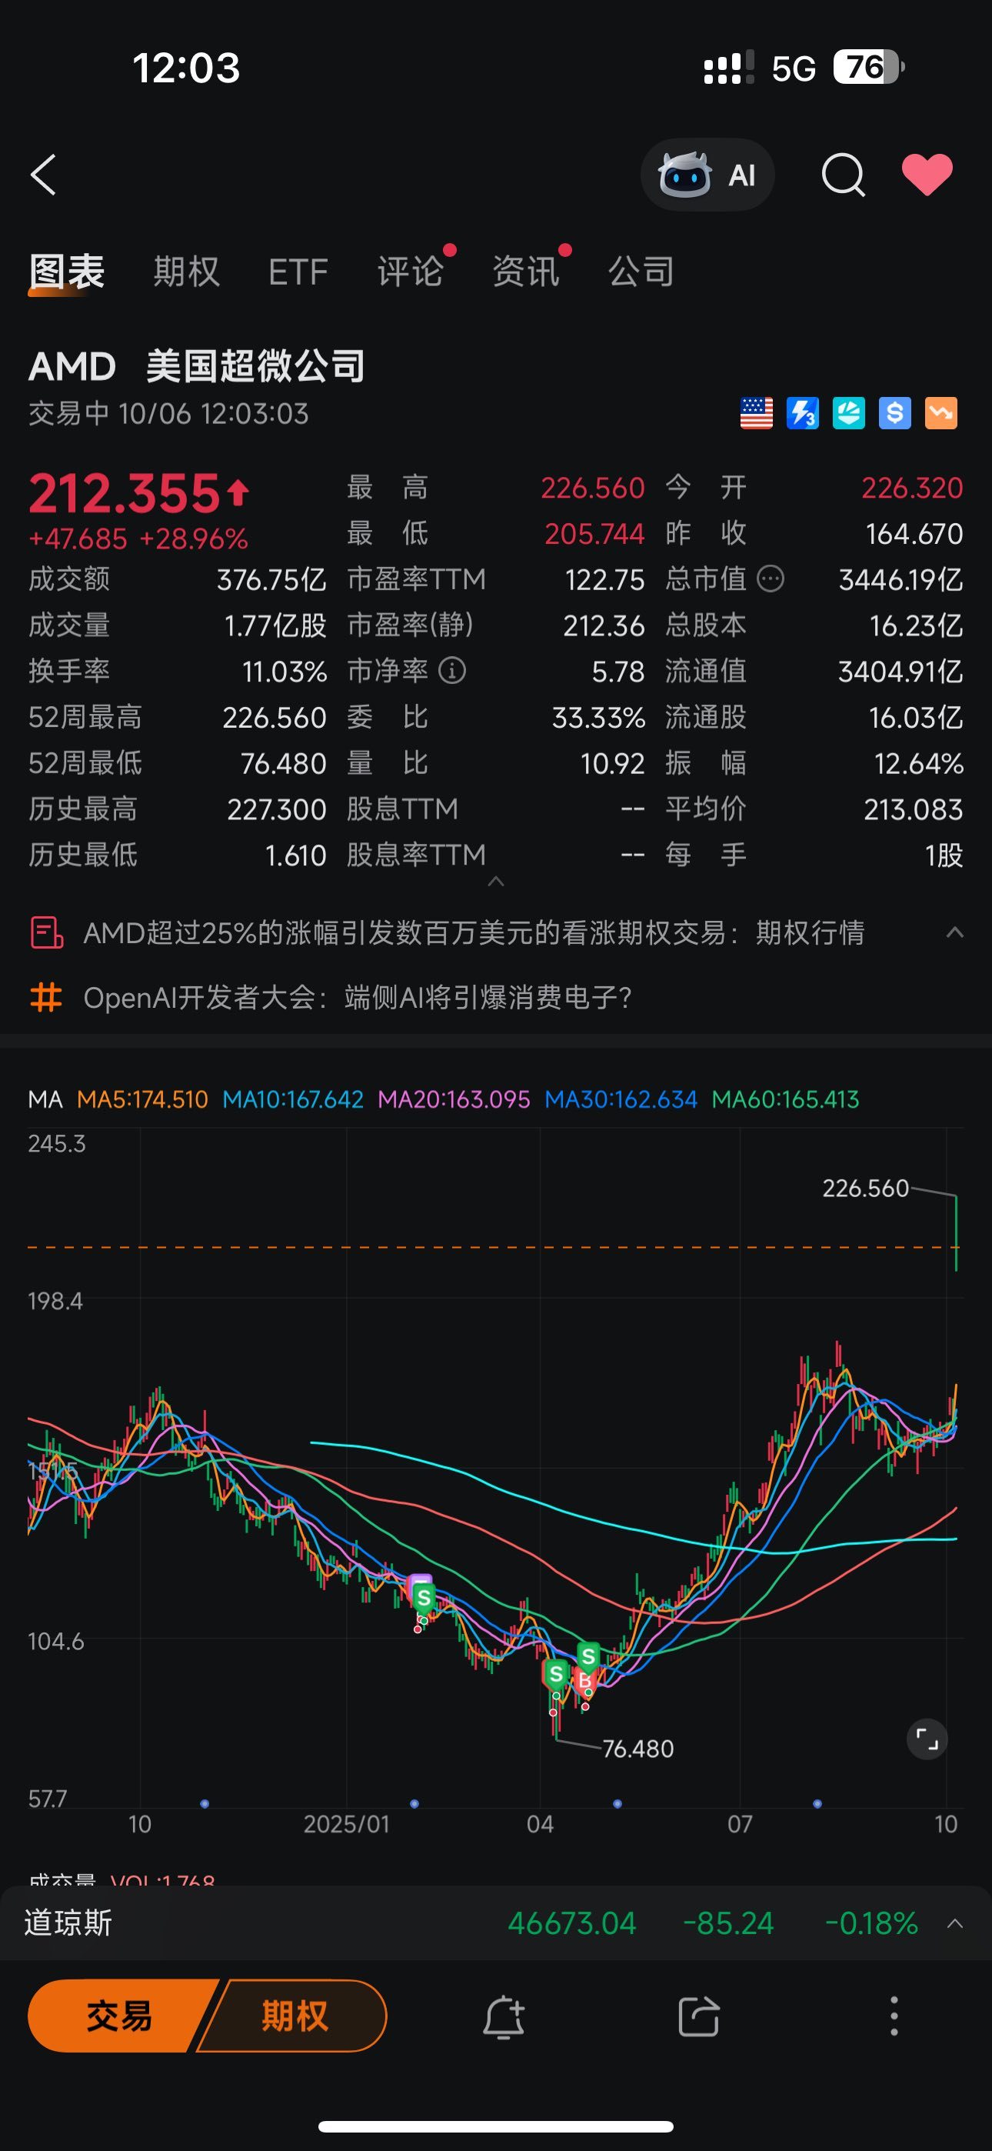Collapse the stock details panel chevron
The image size is (992, 2151).
coord(495,882)
